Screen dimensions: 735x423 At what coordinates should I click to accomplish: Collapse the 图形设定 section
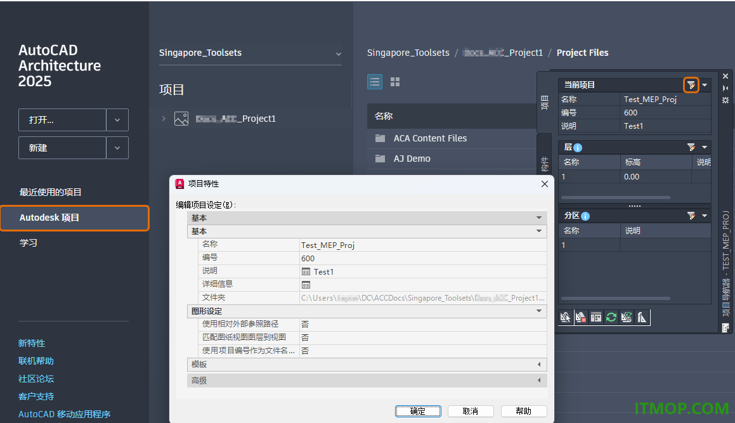[539, 311]
